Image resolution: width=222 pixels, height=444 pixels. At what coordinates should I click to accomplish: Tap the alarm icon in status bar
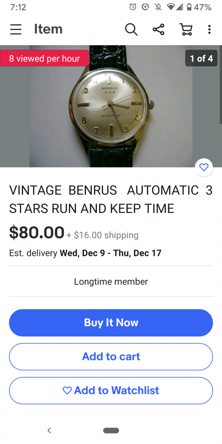[x=133, y=7]
